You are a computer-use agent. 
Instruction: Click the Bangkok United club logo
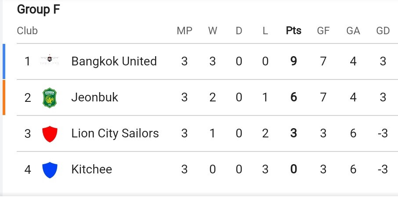coord(50,60)
